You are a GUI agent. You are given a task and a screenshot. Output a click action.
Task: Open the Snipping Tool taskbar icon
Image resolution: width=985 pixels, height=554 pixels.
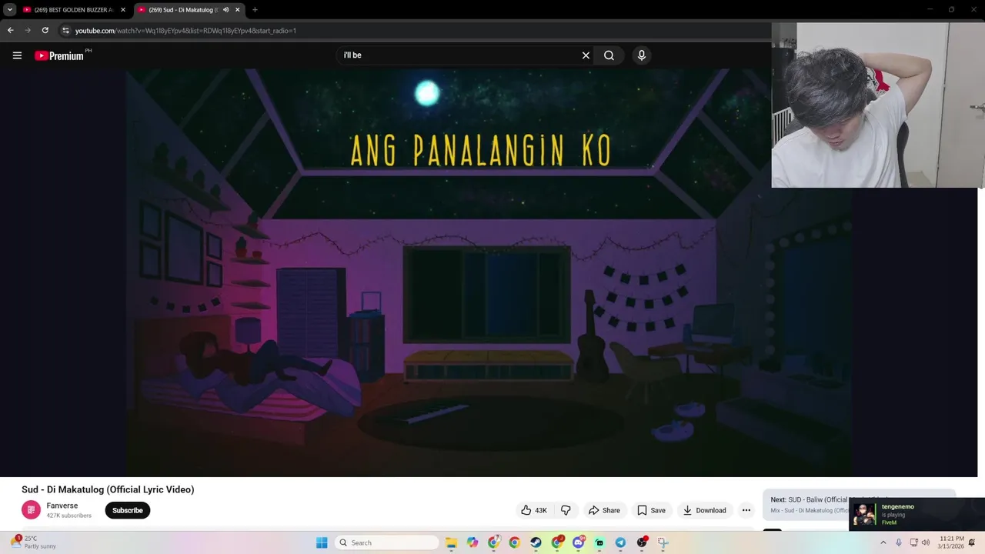pos(663,542)
